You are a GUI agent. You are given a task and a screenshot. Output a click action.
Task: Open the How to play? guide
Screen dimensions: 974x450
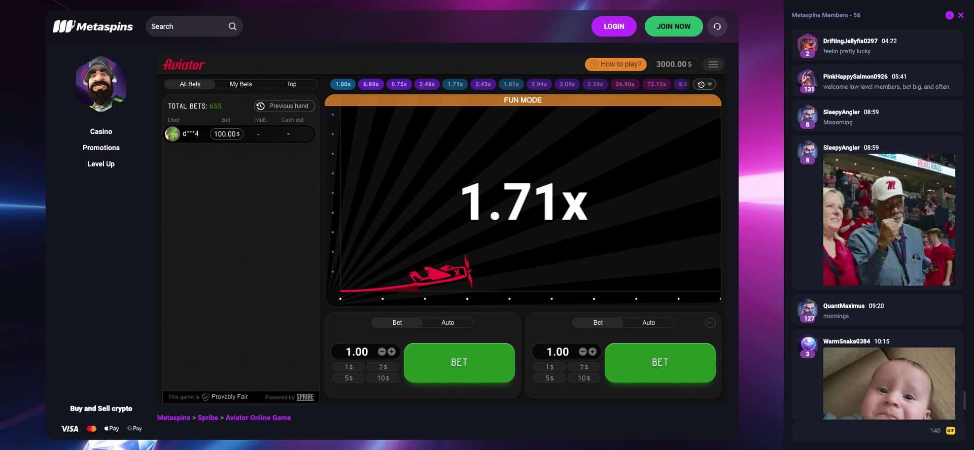pos(615,64)
